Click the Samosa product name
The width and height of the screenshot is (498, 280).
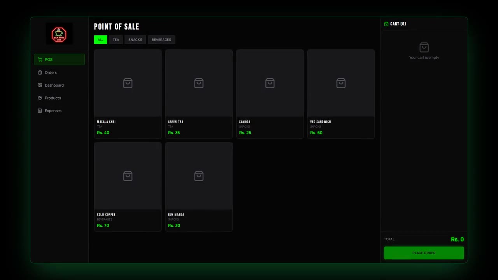pos(245,122)
